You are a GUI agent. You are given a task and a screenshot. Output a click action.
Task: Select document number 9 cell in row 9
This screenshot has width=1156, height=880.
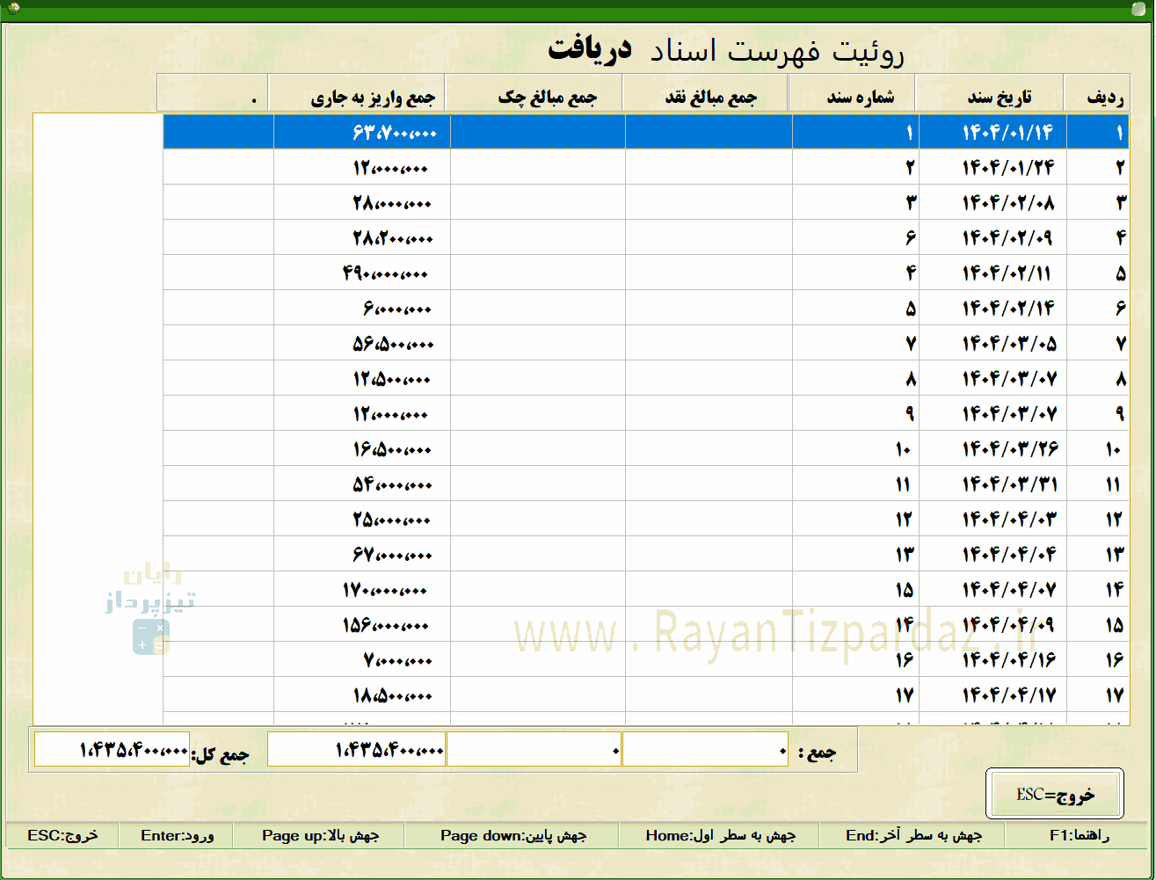point(856,413)
